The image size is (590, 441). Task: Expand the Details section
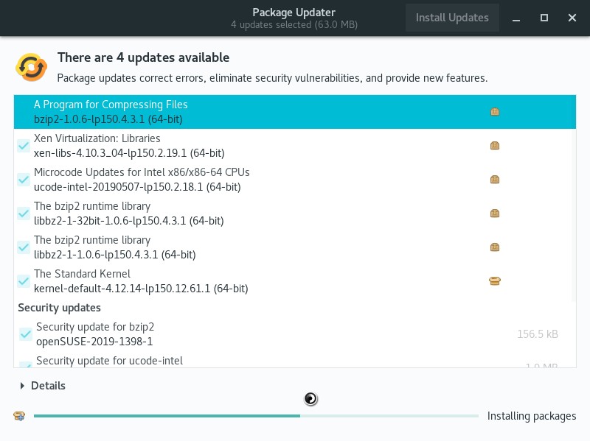[43, 385]
